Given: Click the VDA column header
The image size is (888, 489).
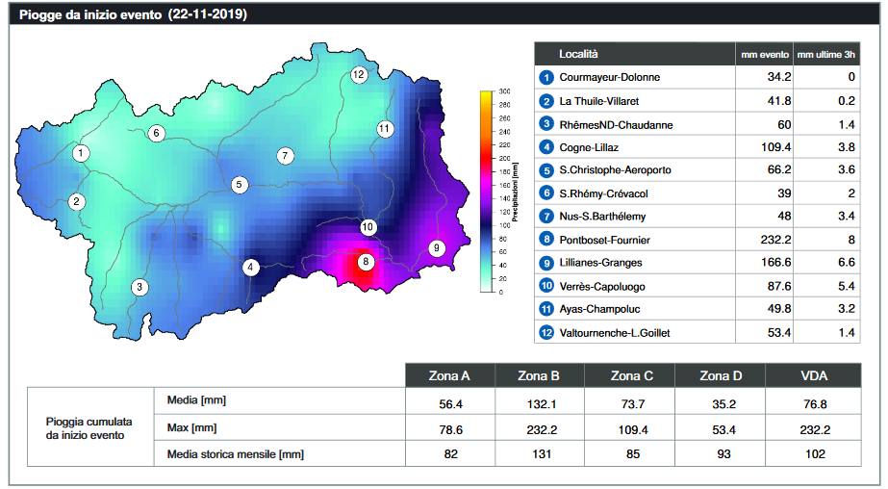Looking at the screenshot, I should [813, 375].
